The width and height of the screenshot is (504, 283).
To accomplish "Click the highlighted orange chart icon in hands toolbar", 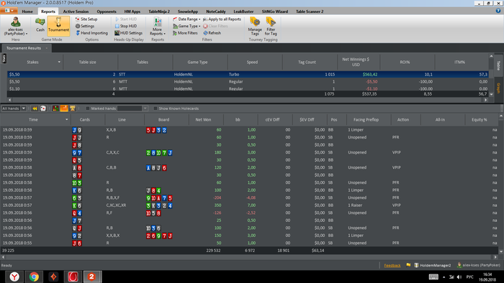I will tap(64, 108).
